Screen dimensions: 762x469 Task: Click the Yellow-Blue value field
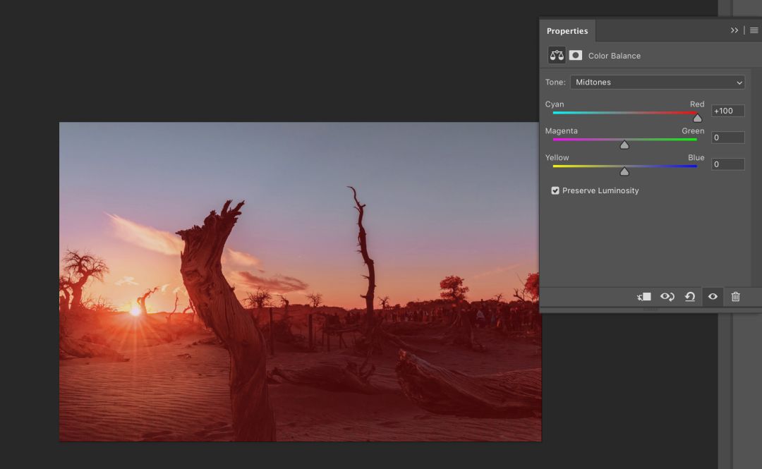pyautogui.click(x=727, y=164)
